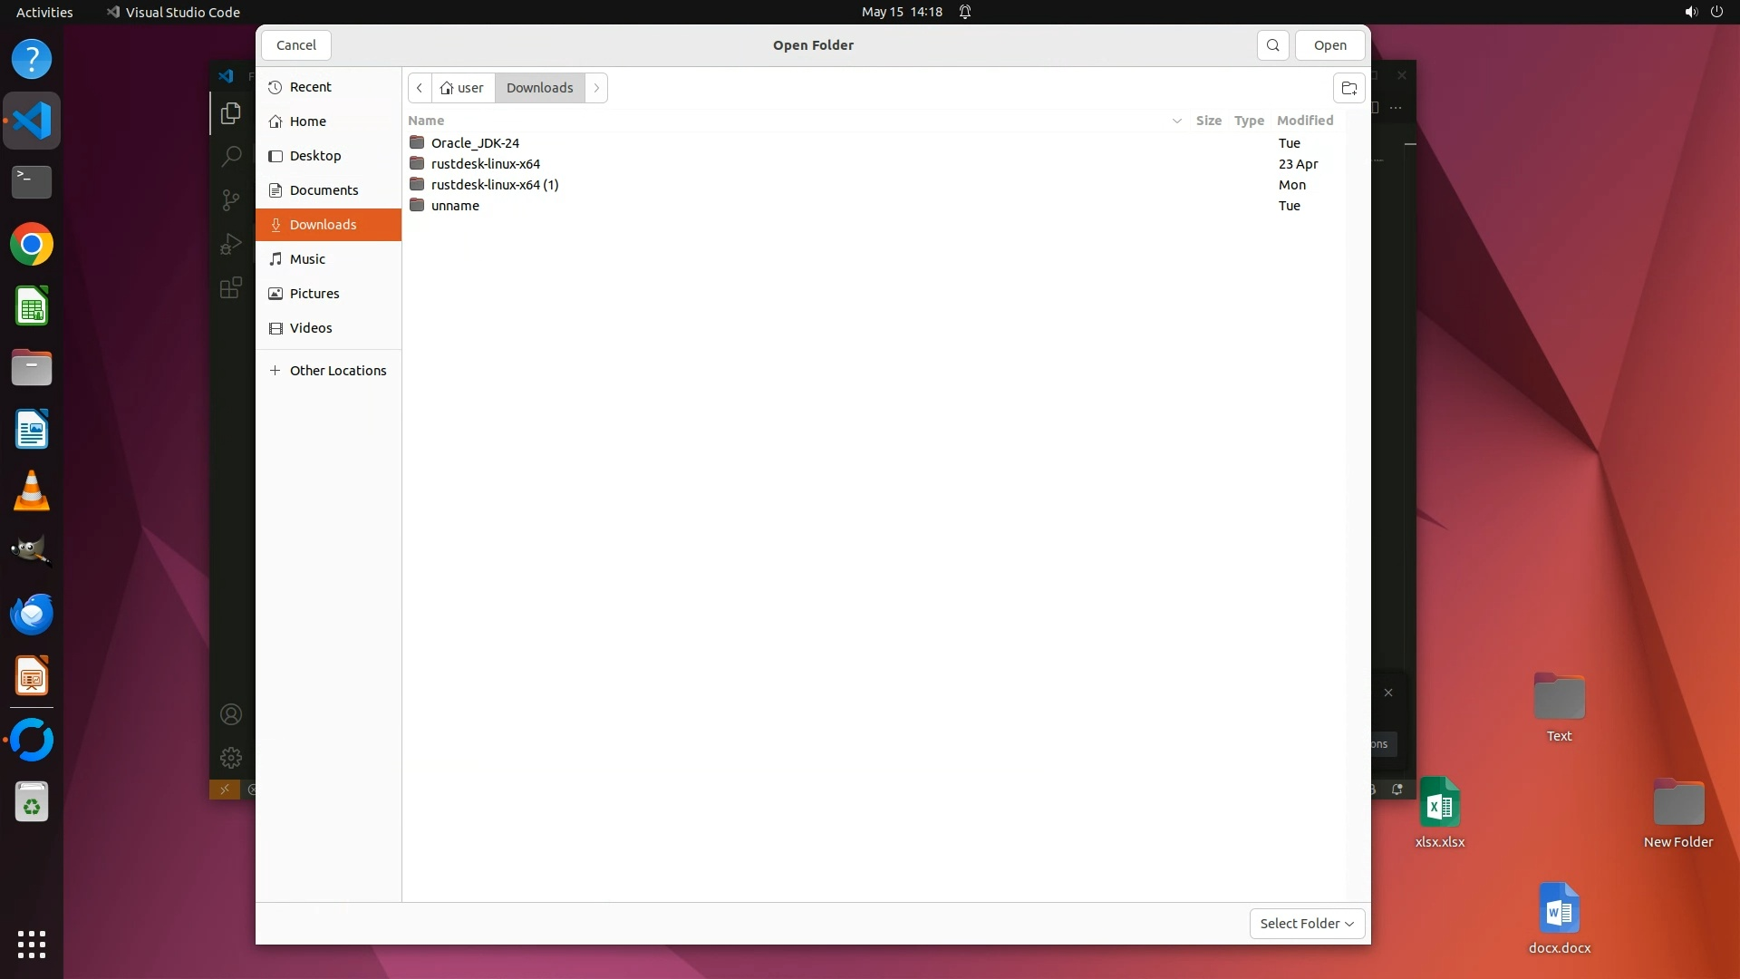Click VS Code Manage gear icon
This screenshot has height=979, width=1740.
(x=231, y=757)
